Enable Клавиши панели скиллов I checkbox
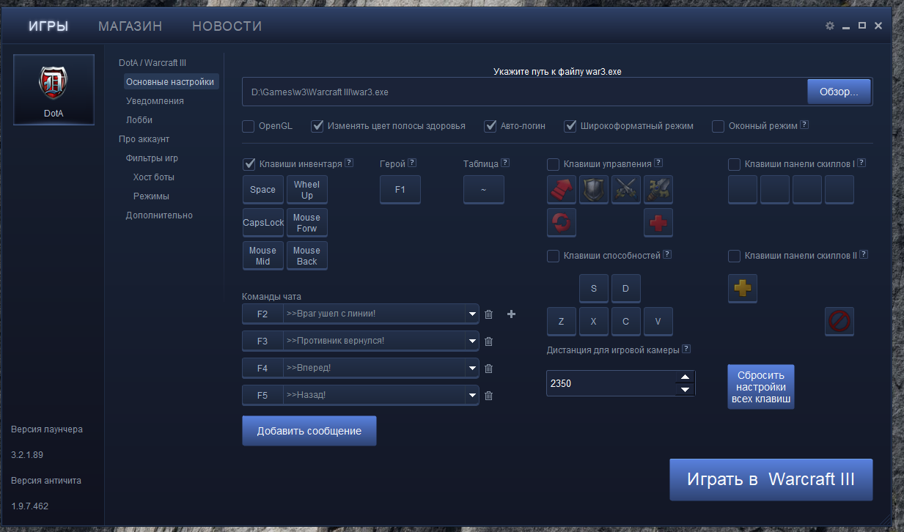This screenshot has height=532, width=904. click(x=735, y=164)
